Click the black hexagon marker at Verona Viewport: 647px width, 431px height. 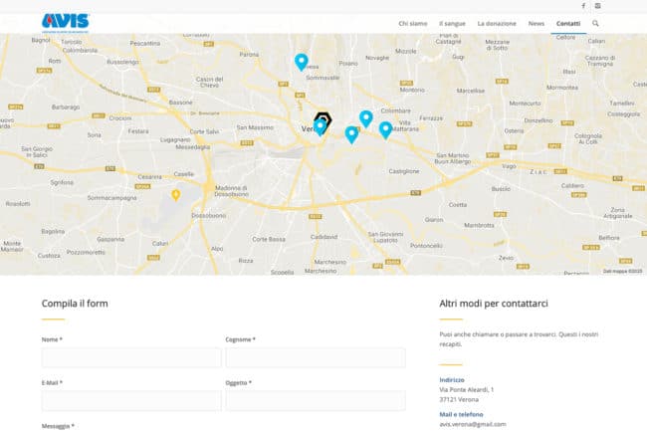tap(323, 118)
